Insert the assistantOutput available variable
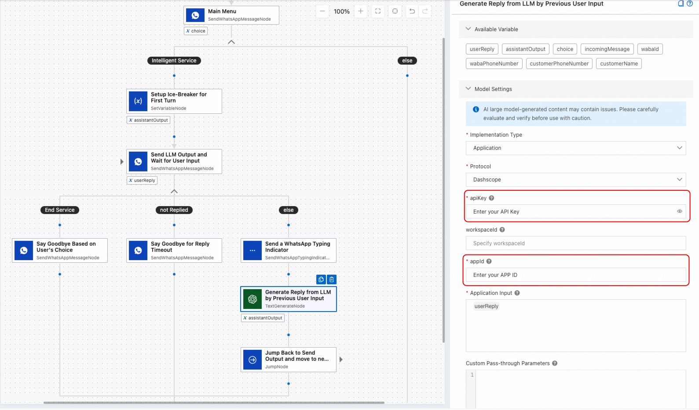 tap(526, 49)
